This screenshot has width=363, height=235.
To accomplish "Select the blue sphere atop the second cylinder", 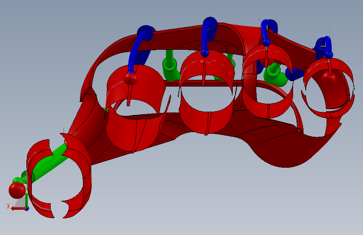I will (205, 53).
